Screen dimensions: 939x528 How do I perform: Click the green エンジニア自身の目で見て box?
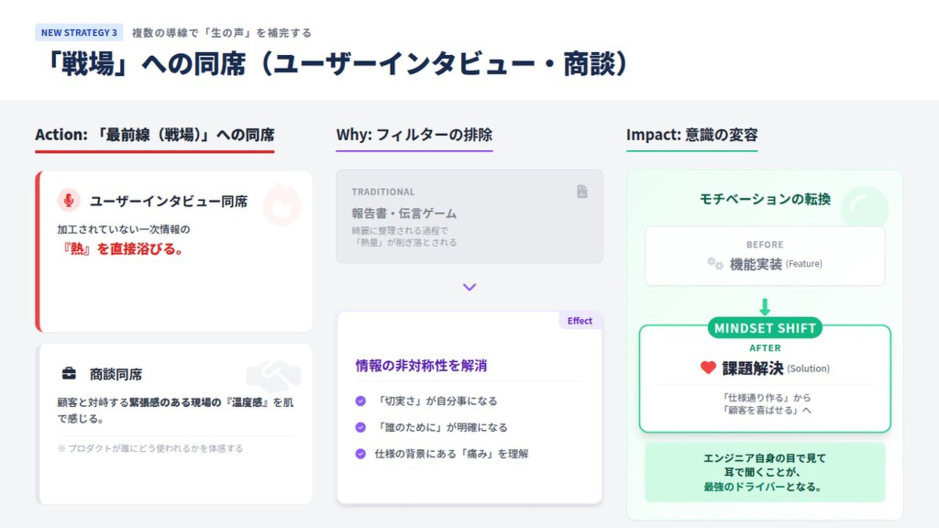pos(764,472)
